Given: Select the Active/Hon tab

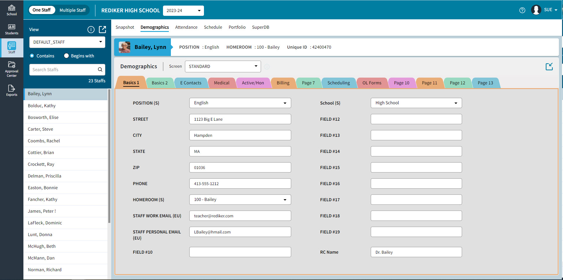Looking at the screenshot, I should (253, 83).
